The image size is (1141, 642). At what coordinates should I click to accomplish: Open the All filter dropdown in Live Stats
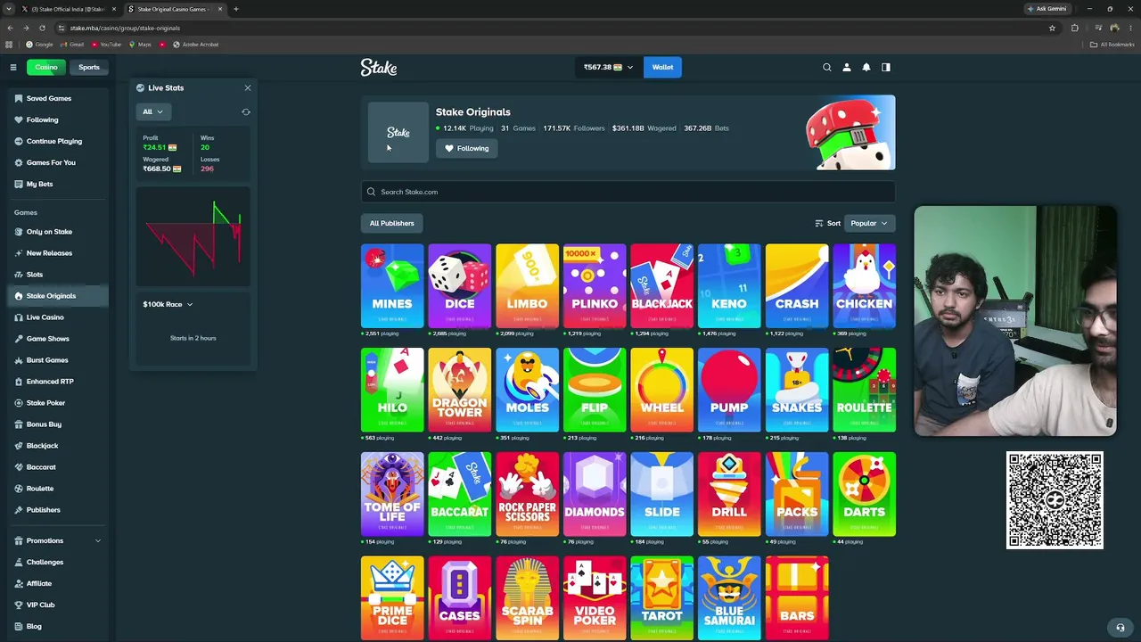click(x=152, y=111)
